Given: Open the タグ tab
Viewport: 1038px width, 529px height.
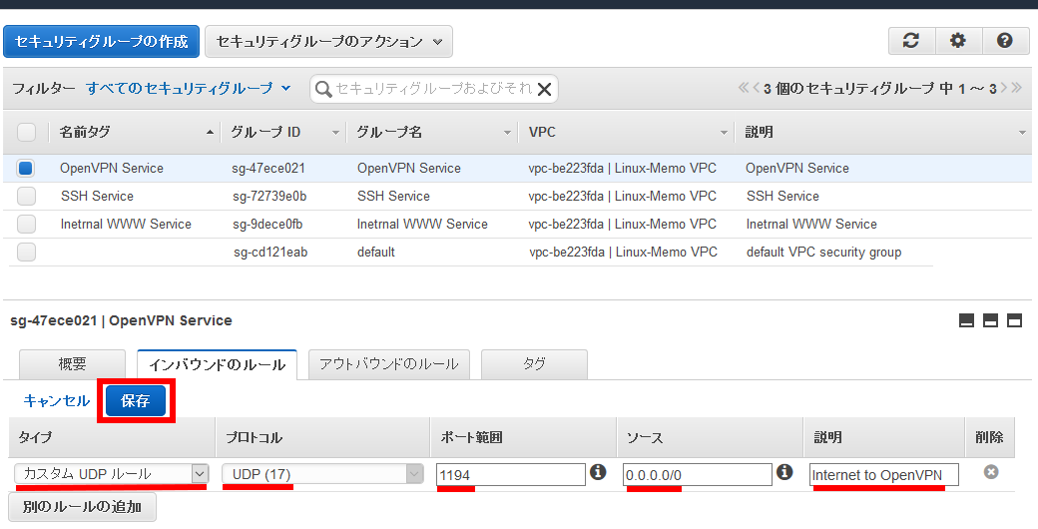Looking at the screenshot, I should [534, 364].
